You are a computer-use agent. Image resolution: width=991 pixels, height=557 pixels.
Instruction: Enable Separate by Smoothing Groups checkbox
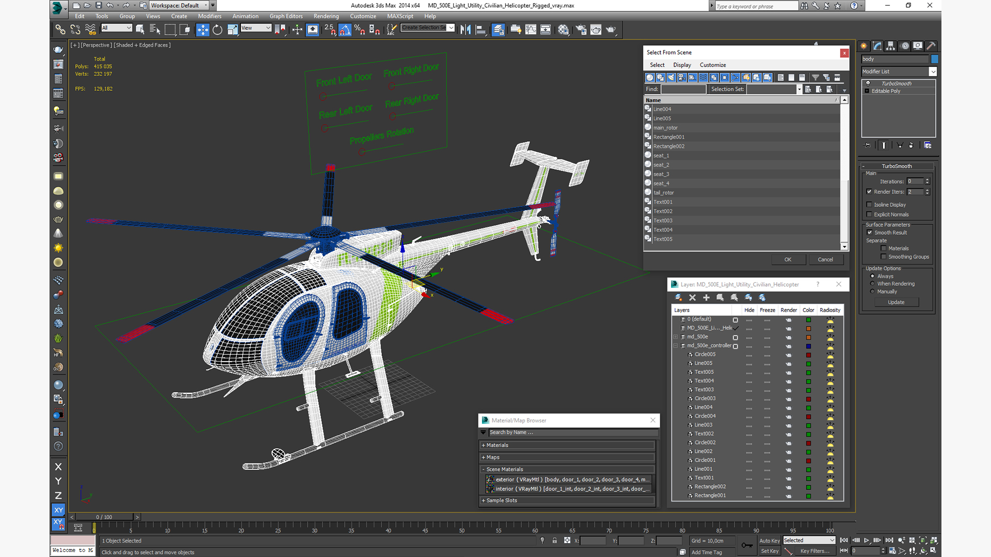pos(884,257)
